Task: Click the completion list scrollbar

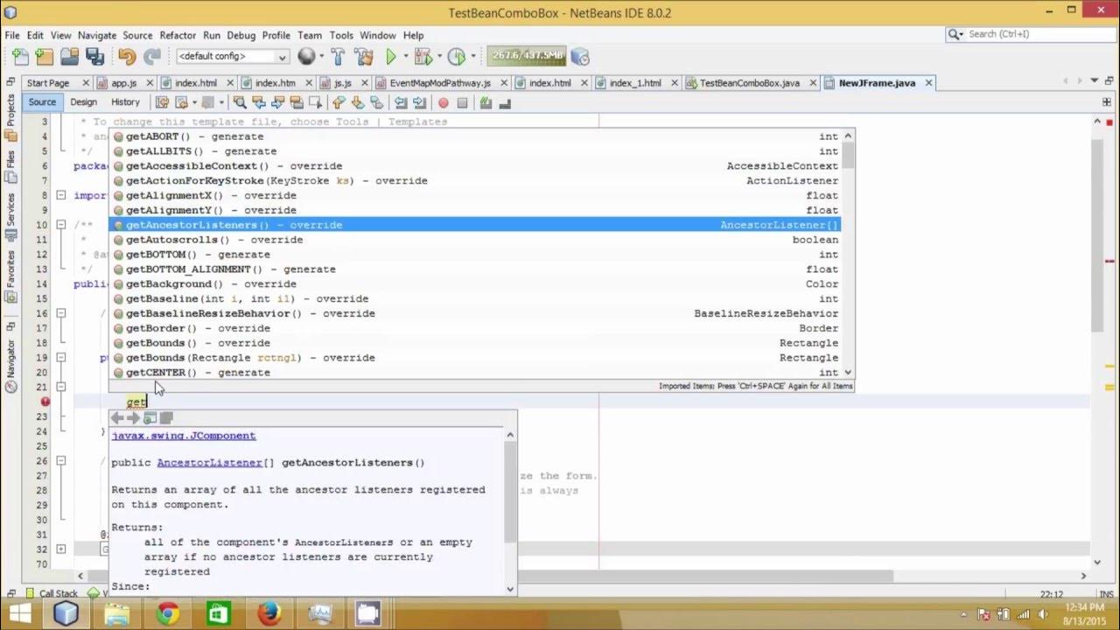Action: pos(849,254)
